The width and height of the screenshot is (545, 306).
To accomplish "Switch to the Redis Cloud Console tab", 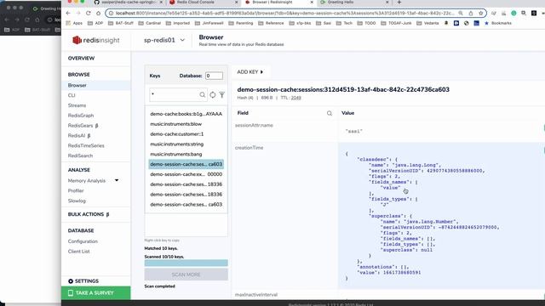I will pos(204,3).
